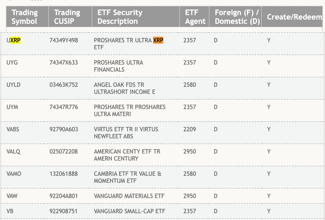Screen dimensions: 325x220
Task: Click the ETF Agent column header
Action: pos(195,17)
